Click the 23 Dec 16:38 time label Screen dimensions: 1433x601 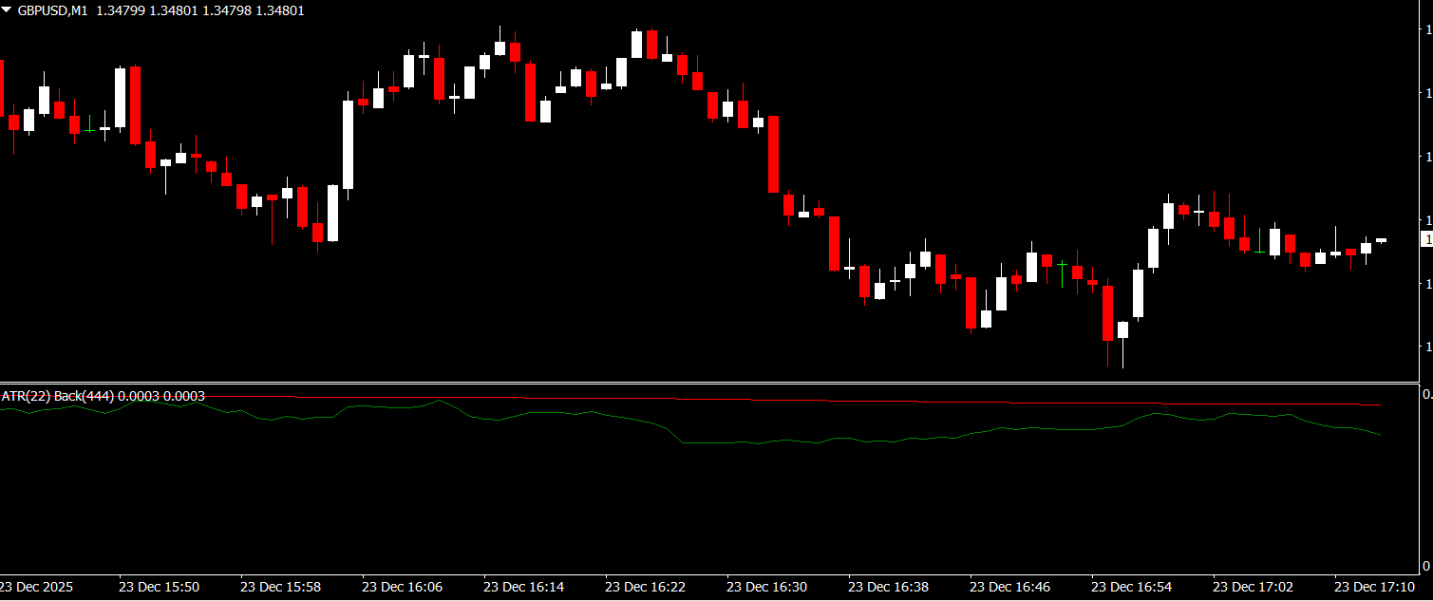pos(888,588)
